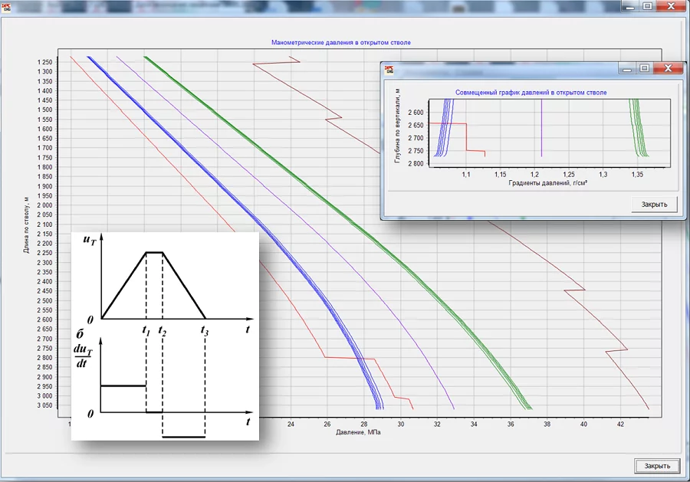Screen dimensions: 690x482
Task: Click red stepped line in small graph
Action: click(466, 136)
